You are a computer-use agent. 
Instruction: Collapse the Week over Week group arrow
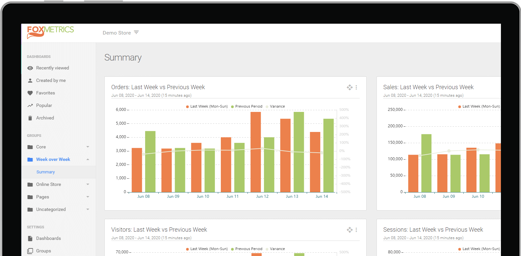point(88,160)
